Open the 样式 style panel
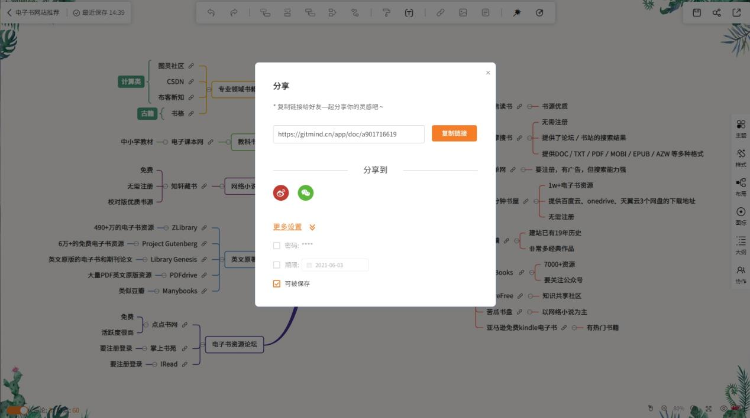The height and width of the screenshot is (418, 750). (x=741, y=156)
